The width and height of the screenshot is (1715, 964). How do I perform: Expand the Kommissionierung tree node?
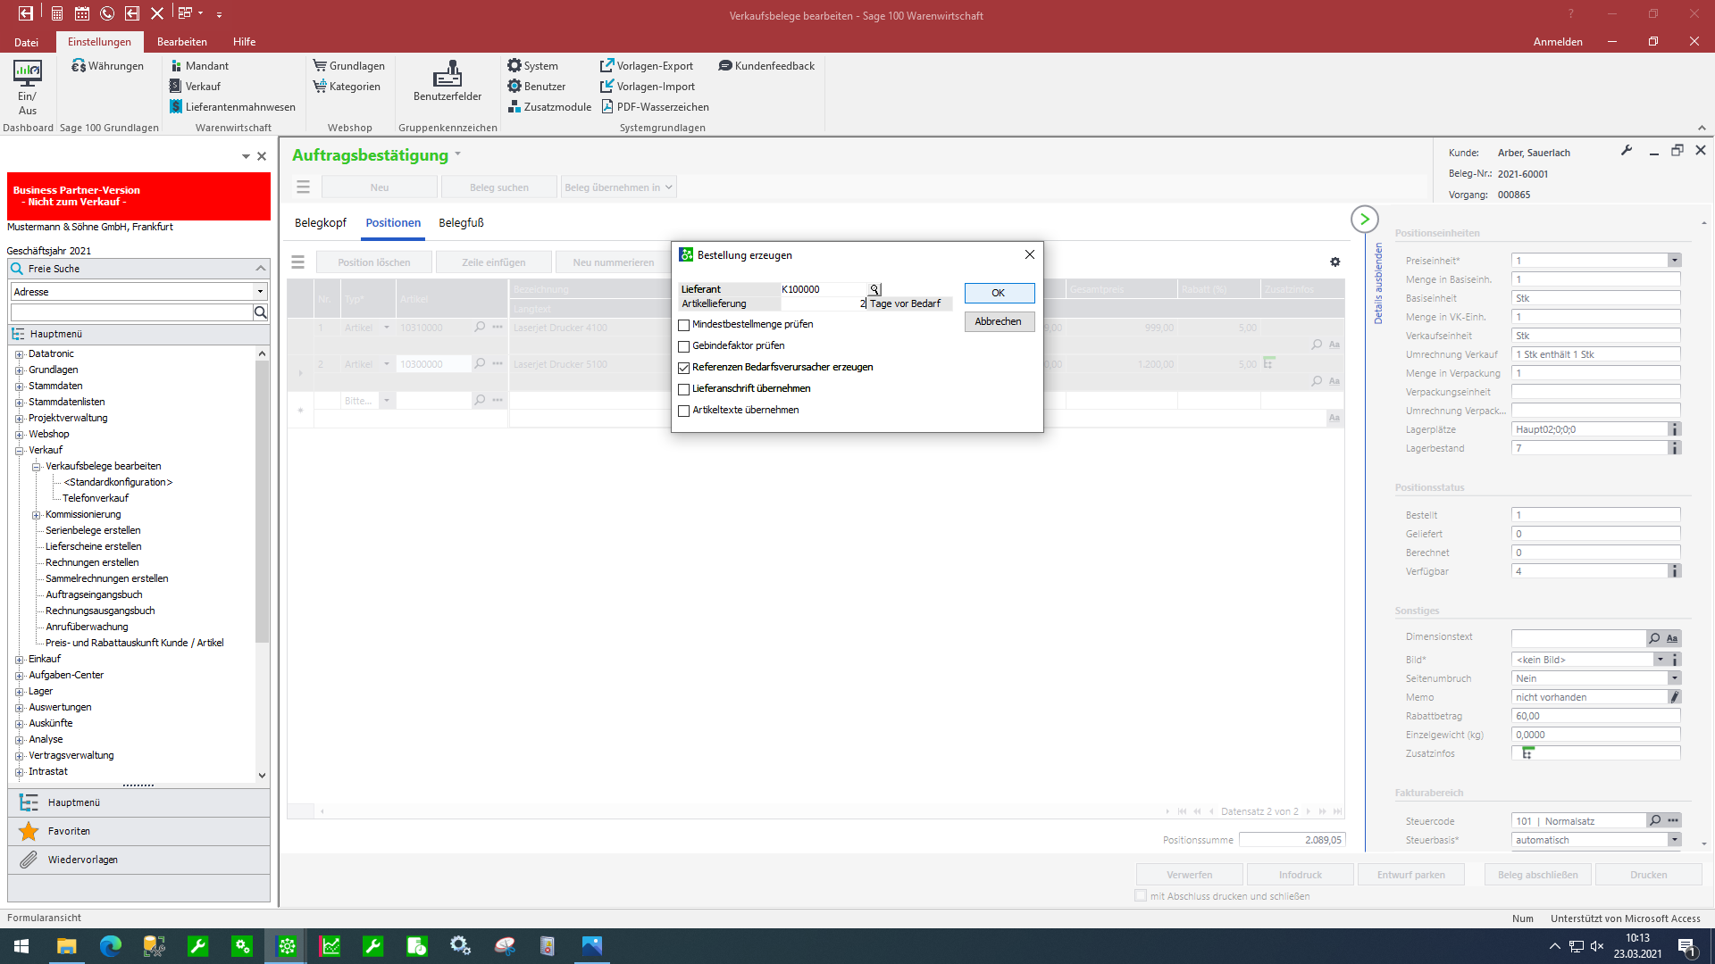click(x=37, y=515)
